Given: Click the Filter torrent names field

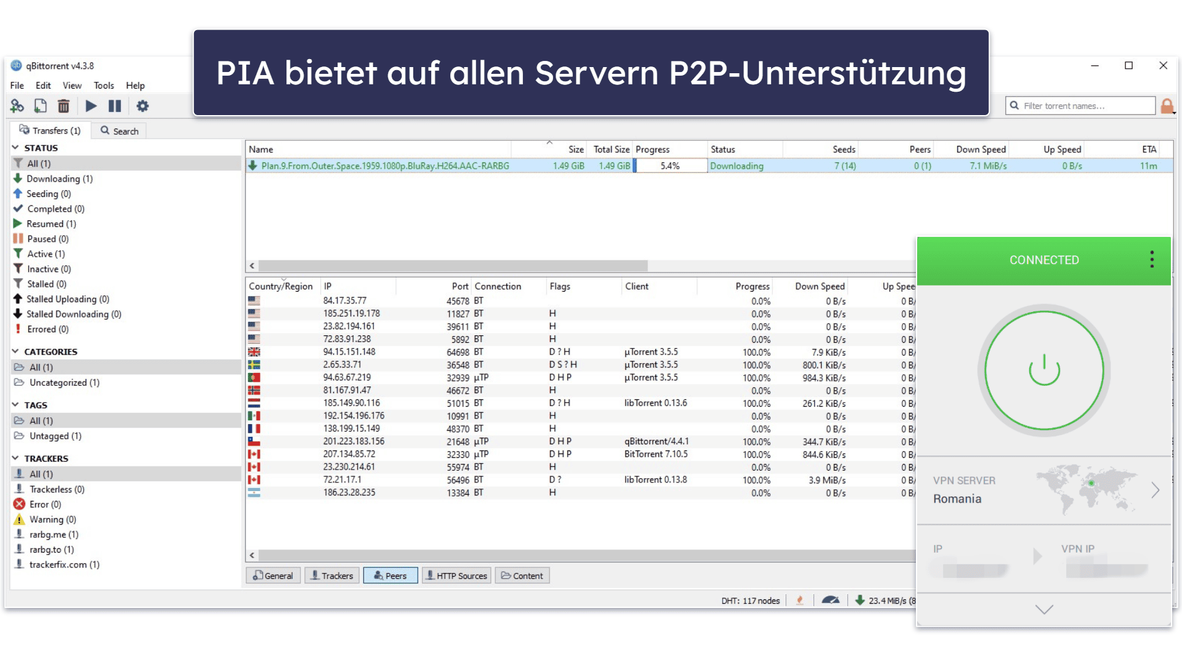Looking at the screenshot, I should (1080, 106).
